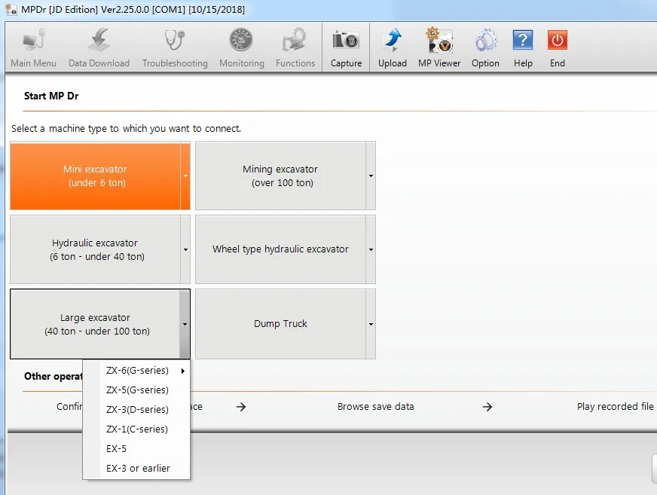
Task: Collapse Large excavator dropdown arrow
Action: (x=185, y=324)
